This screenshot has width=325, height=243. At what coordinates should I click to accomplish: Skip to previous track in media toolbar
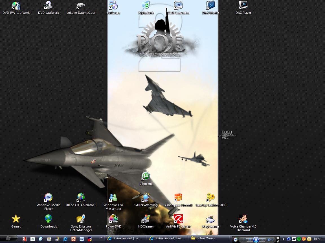click(x=249, y=240)
